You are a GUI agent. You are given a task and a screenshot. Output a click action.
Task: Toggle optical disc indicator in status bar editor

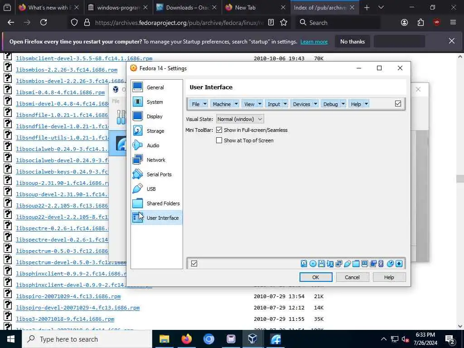point(313,264)
